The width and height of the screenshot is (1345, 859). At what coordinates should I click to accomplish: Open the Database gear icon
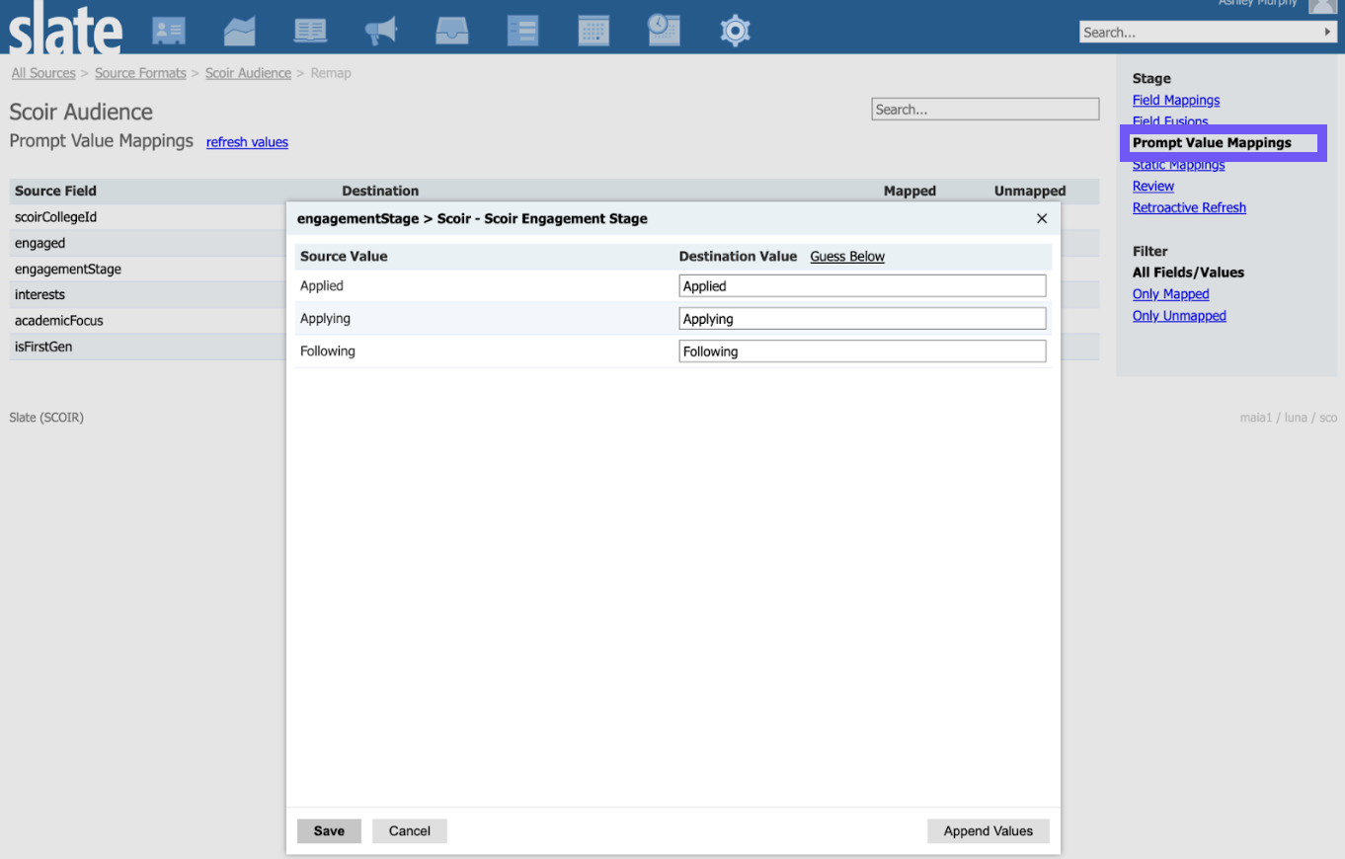[x=735, y=31]
